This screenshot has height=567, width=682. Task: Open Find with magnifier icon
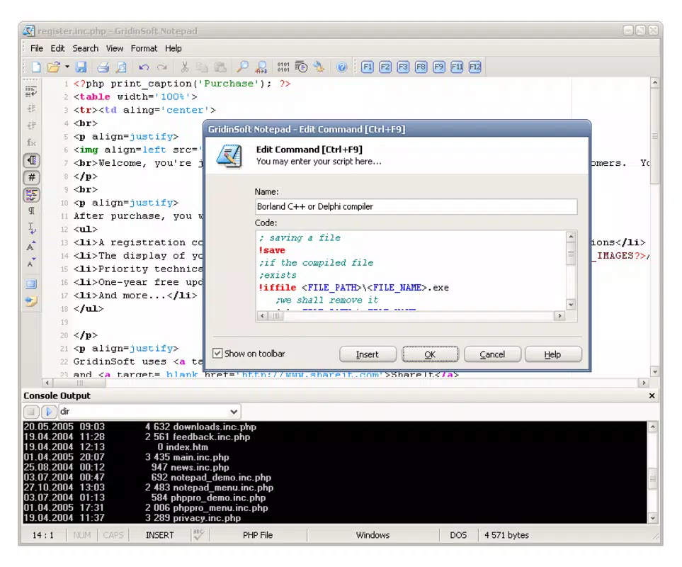click(242, 67)
